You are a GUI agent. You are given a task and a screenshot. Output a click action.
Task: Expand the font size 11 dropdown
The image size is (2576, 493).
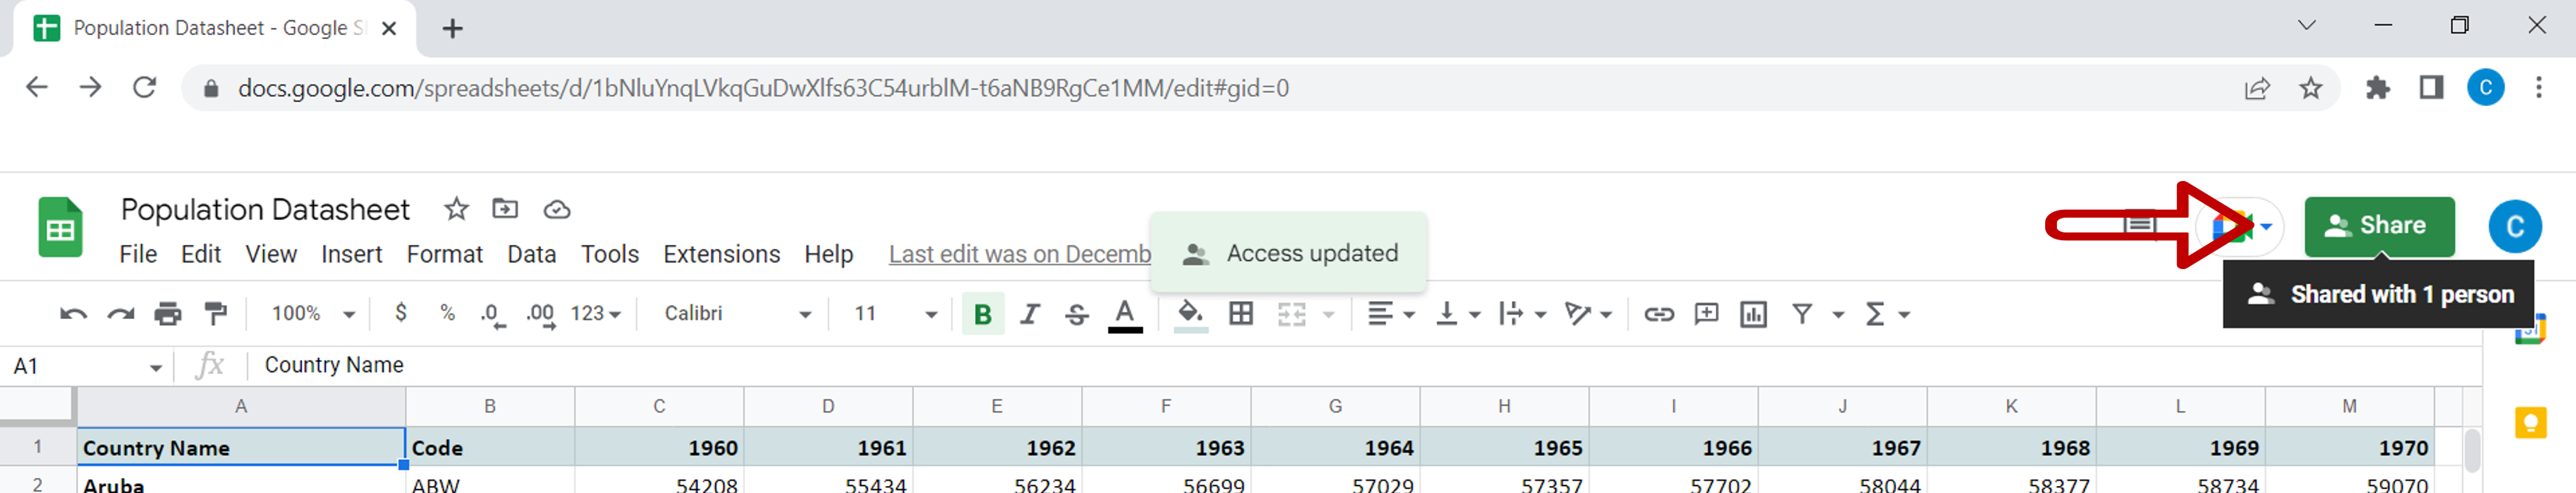[895, 314]
